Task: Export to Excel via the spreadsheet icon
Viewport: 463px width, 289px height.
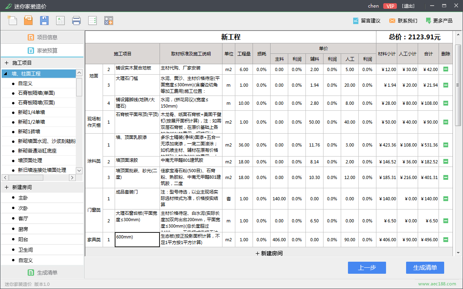Action: click(x=60, y=20)
